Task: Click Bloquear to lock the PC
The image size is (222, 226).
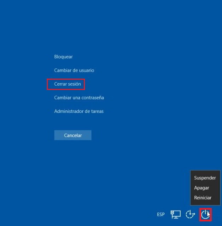Action: 63,57
